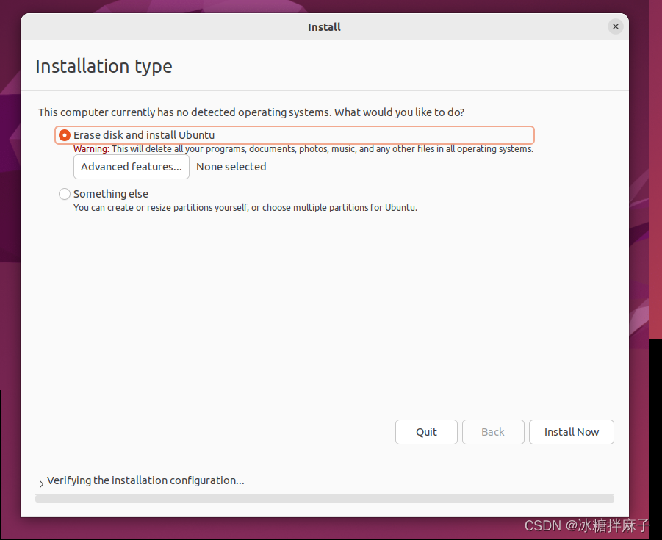Click the 'create or resize partitions yourself' description
662x540 pixels.
point(245,208)
